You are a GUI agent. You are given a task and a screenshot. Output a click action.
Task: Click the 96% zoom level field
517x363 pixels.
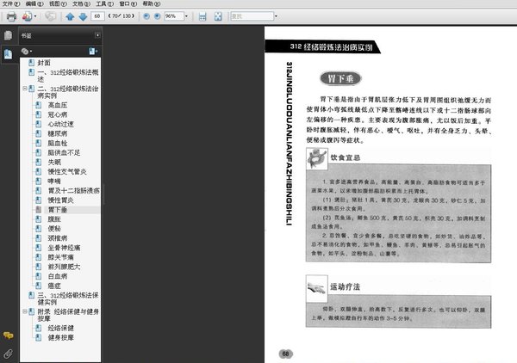[x=174, y=16]
